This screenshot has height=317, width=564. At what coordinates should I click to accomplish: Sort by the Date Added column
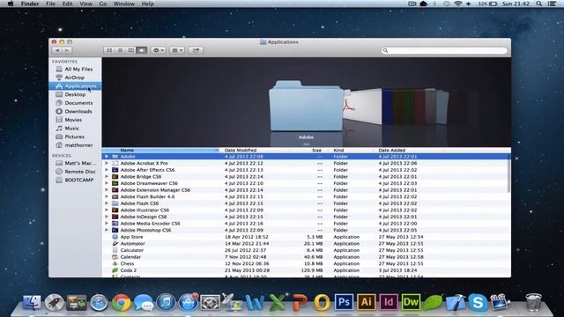pos(408,151)
